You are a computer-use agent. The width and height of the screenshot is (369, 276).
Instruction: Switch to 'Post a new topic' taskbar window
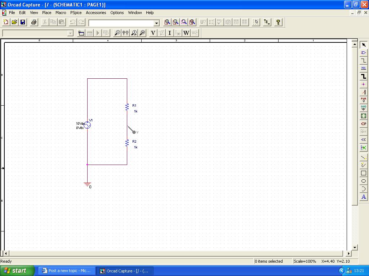(x=67, y=271)
